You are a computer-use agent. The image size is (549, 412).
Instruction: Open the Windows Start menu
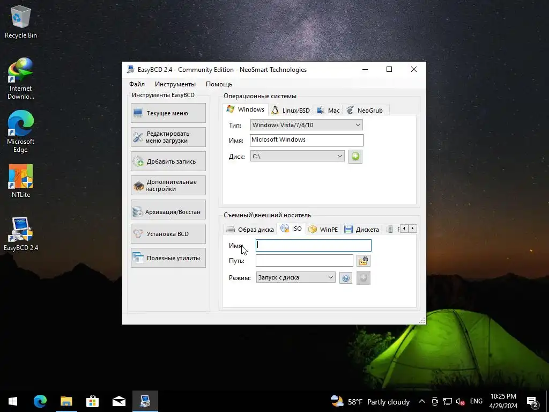coord(13,401)
